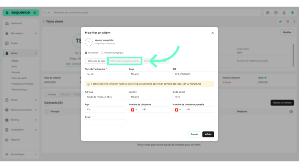Click the Siège field with Morgins

point(149,74)
